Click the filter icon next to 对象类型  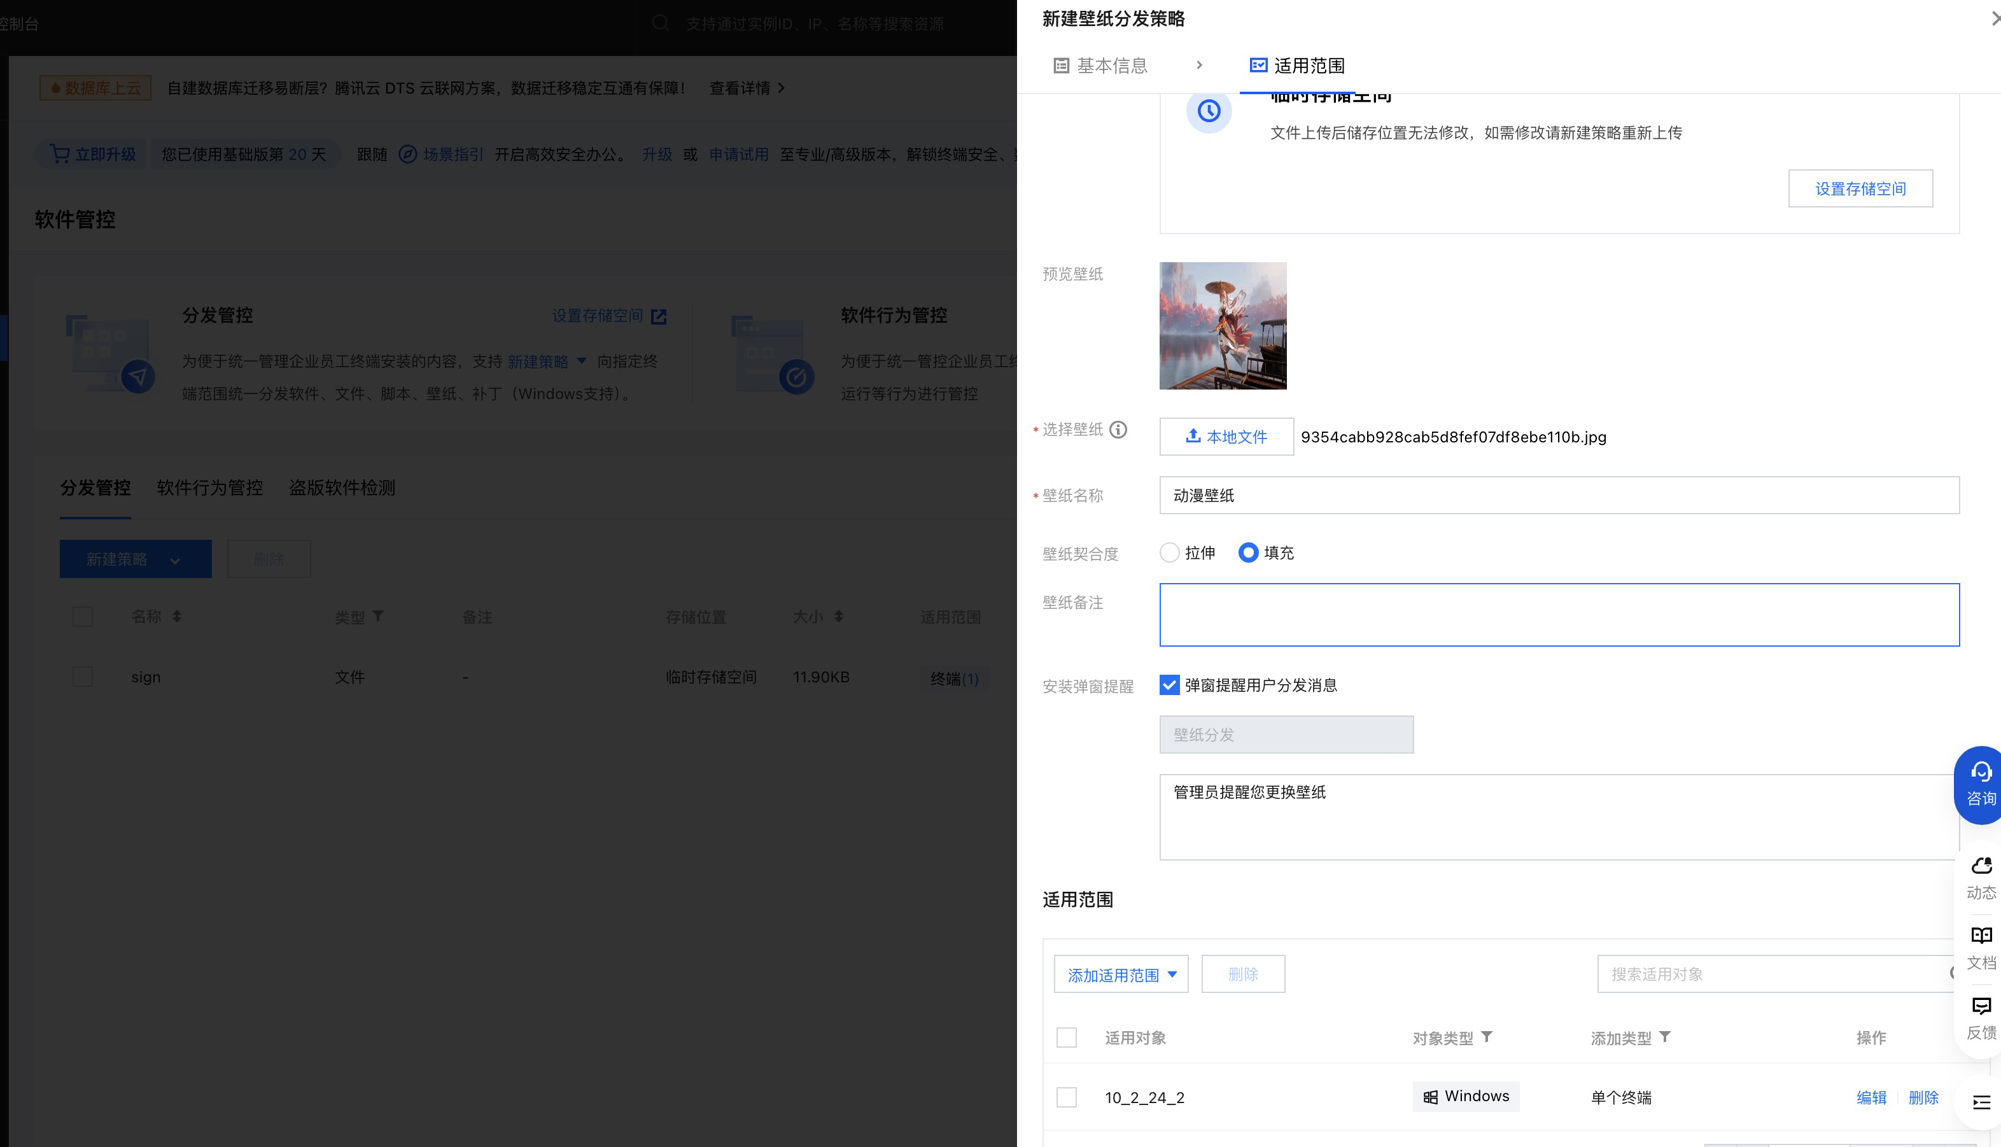tap(1487, 1037)
